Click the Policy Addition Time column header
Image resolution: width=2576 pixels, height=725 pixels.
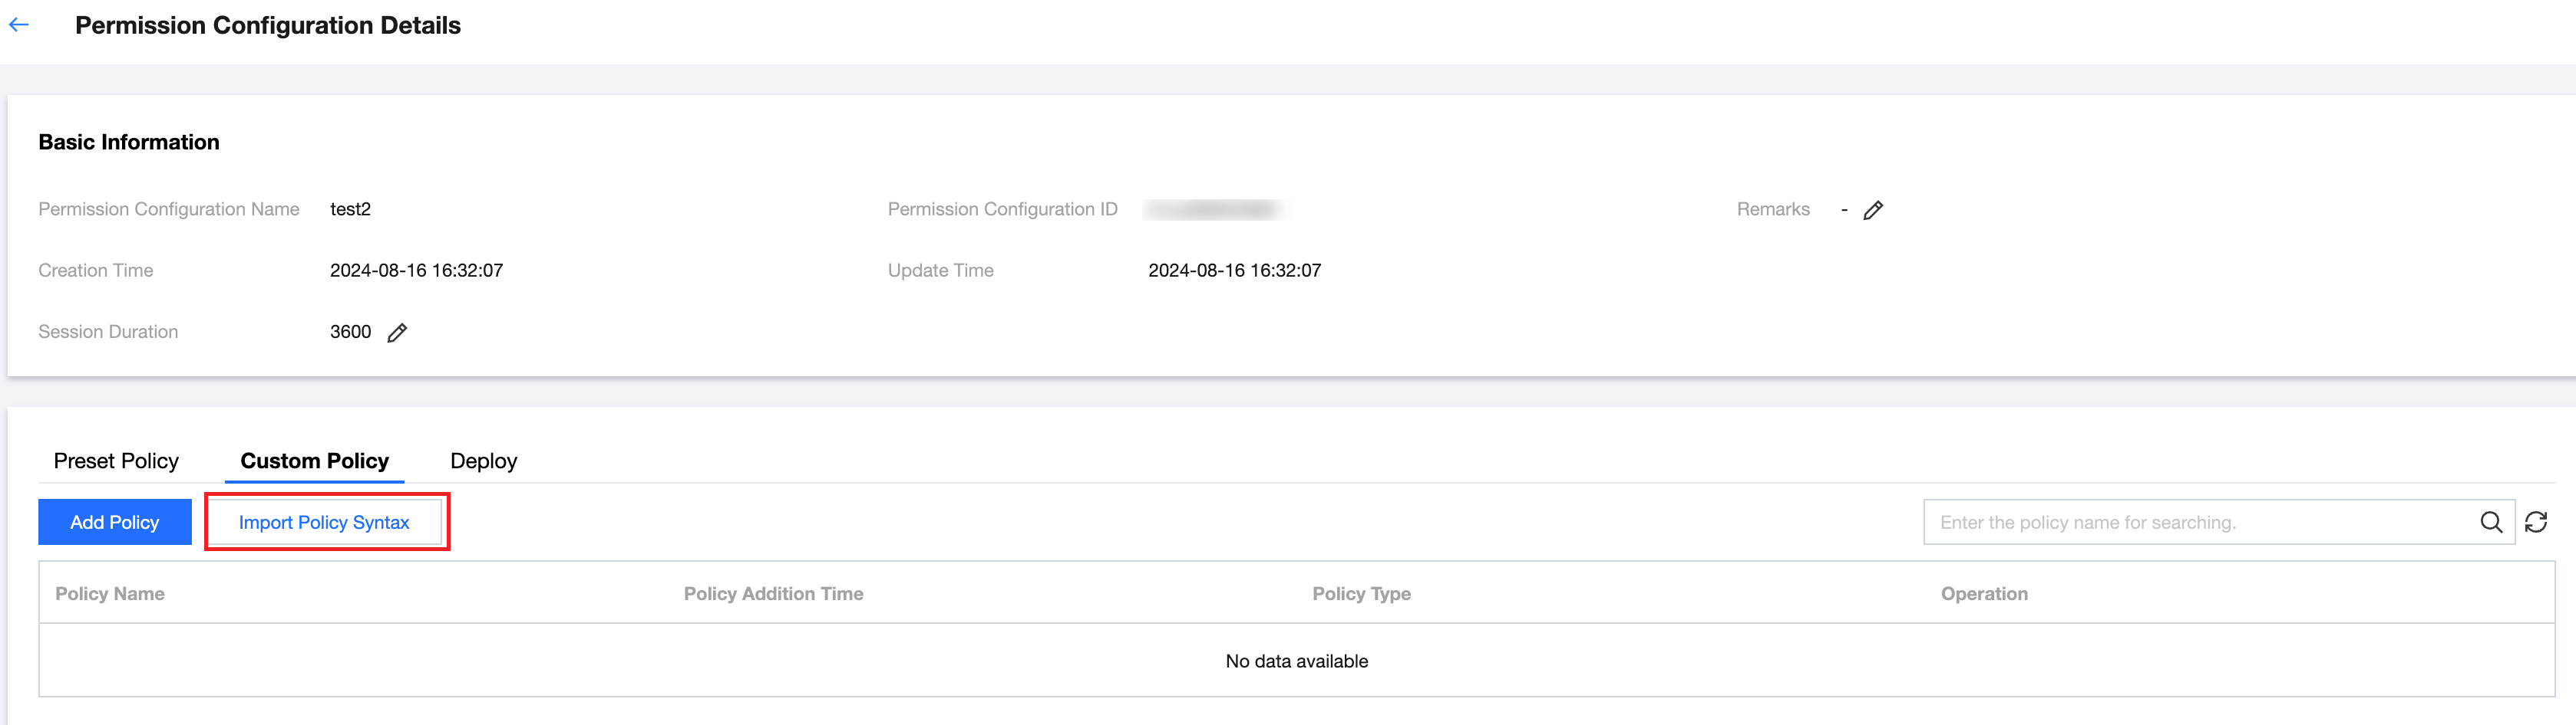[x=773, y=593]
